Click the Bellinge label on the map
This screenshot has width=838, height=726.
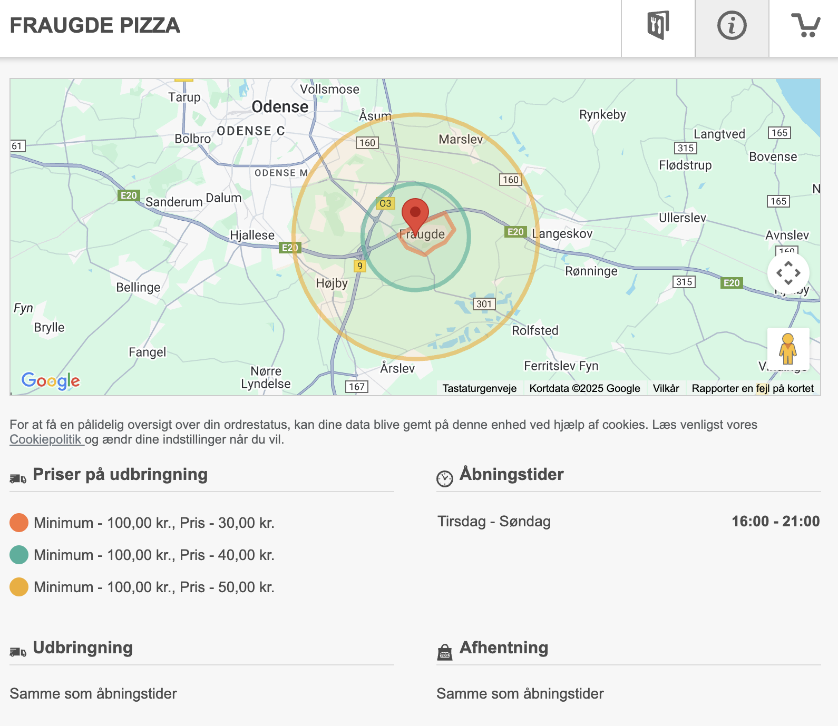point(138,287)
